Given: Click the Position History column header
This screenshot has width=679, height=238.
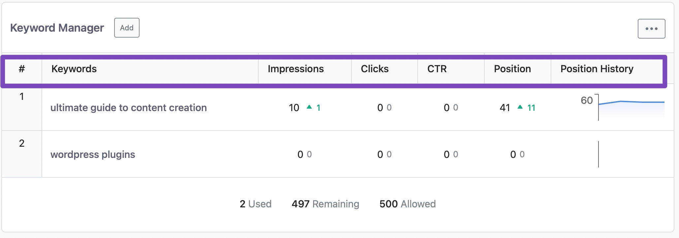Looking at the screenshot, I should tap(597, 69).
